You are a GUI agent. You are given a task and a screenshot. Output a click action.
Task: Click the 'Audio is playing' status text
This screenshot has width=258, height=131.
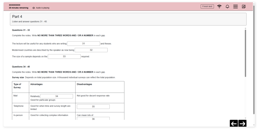43,8
